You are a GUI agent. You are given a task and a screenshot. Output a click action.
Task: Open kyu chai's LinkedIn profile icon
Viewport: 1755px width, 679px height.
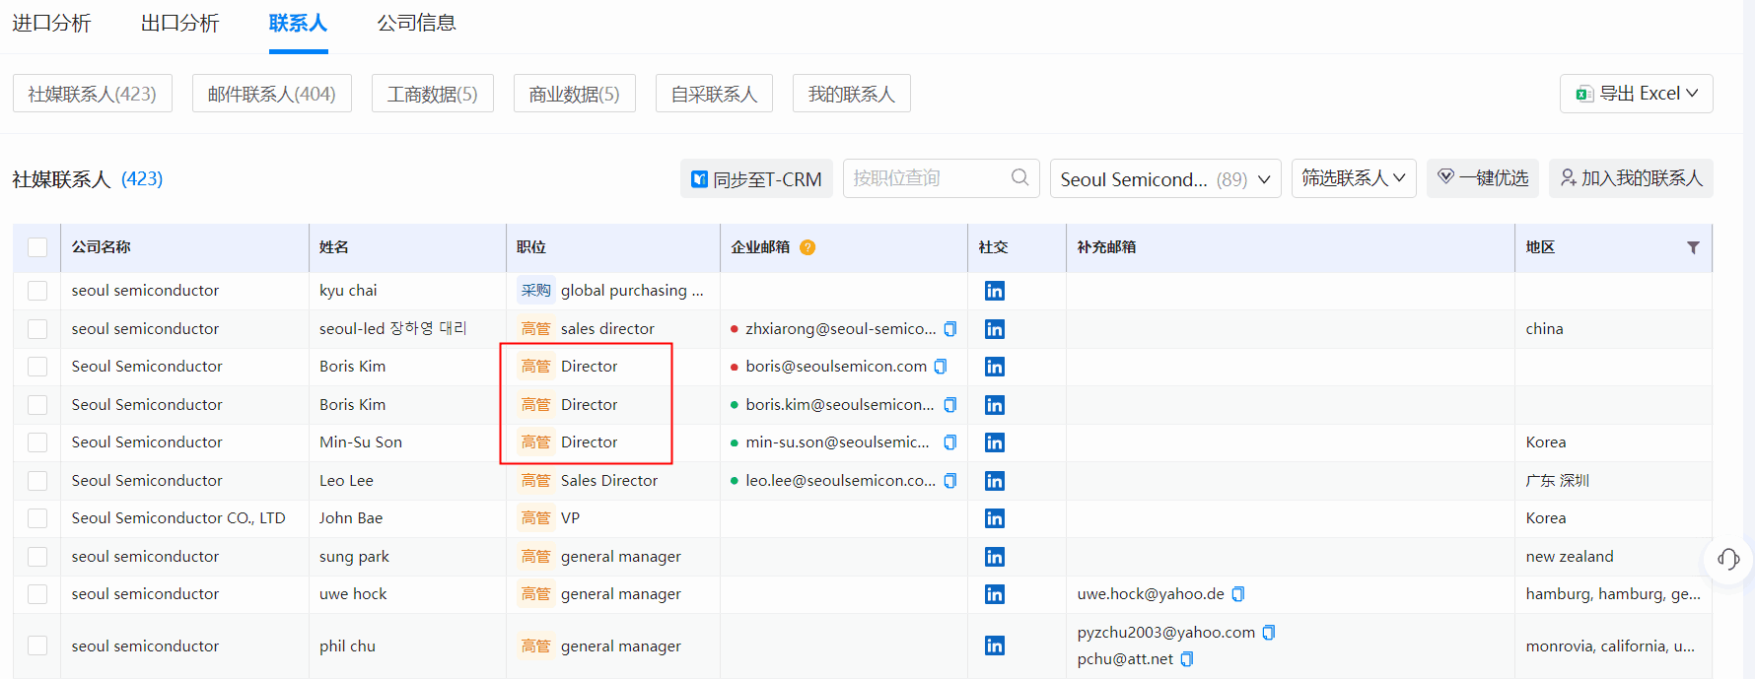coord(994,291)
